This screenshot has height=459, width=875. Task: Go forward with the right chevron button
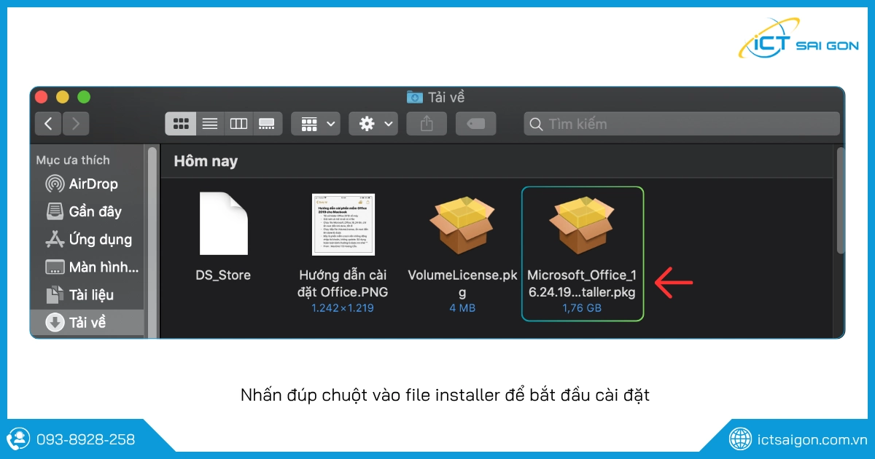76,124
